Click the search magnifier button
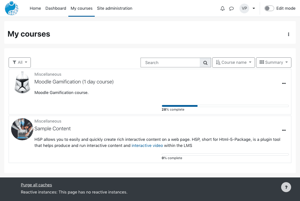 [205, 63]
